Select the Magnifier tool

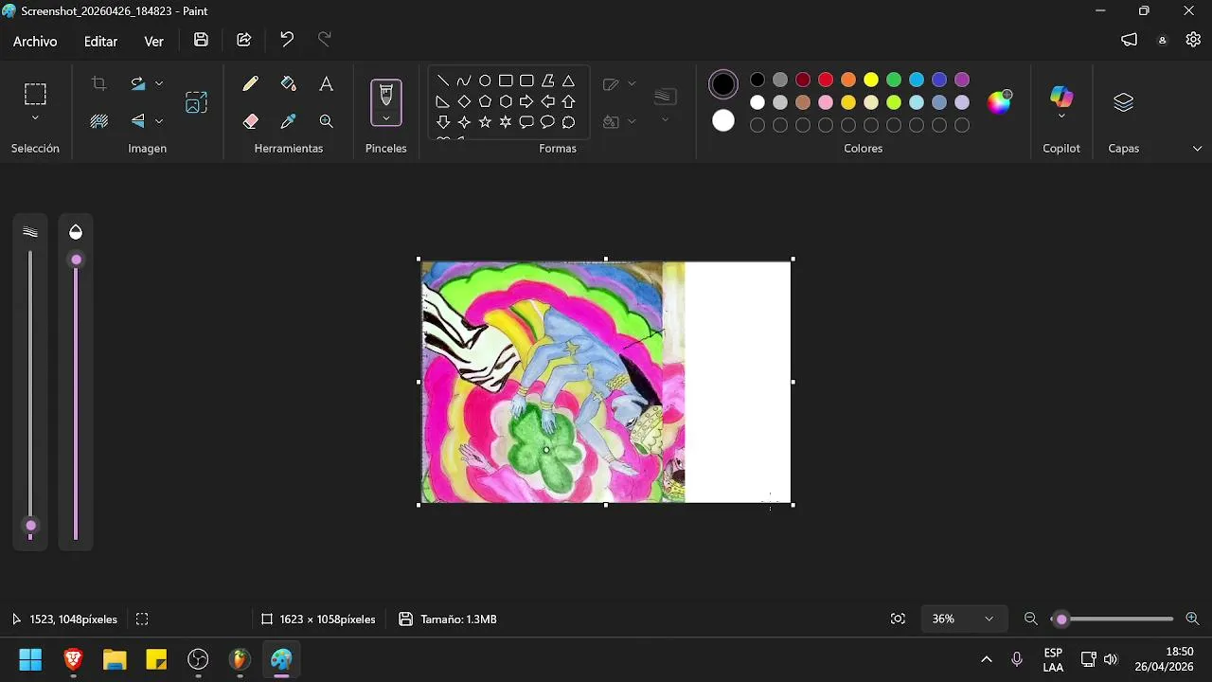click(x=326, y=121)
